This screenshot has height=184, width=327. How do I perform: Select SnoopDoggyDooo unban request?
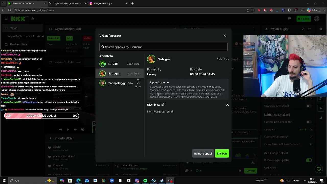[x=120, y=83]
